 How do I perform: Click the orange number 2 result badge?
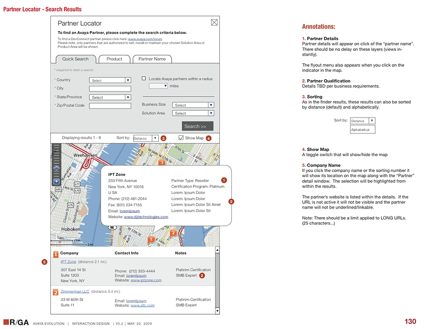pyautogui.click(x=55, y=292)
